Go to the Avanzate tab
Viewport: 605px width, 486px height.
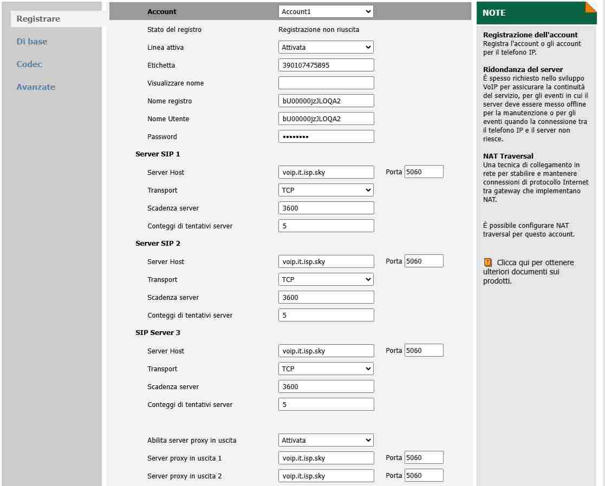36,87
